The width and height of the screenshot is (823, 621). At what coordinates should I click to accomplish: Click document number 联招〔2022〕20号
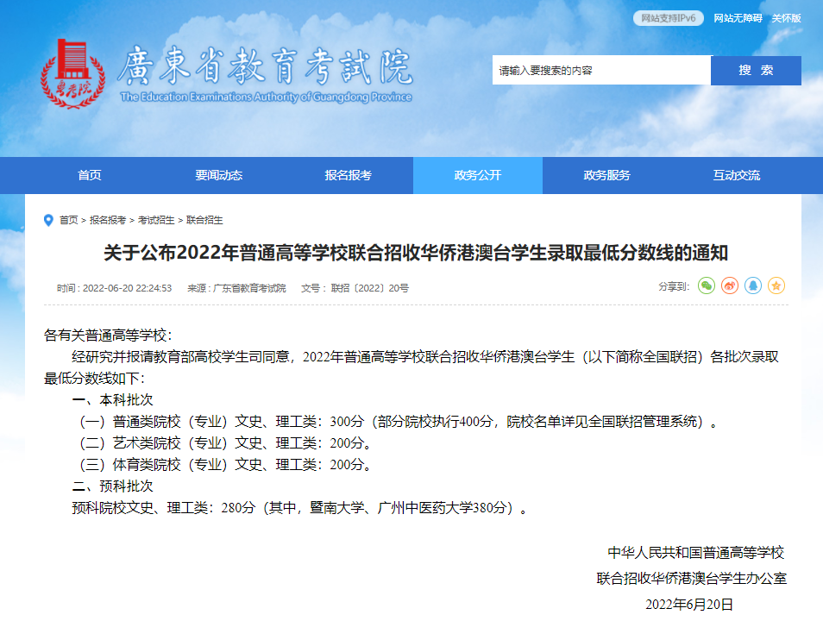pyautogui.click(x=369, y=288)
